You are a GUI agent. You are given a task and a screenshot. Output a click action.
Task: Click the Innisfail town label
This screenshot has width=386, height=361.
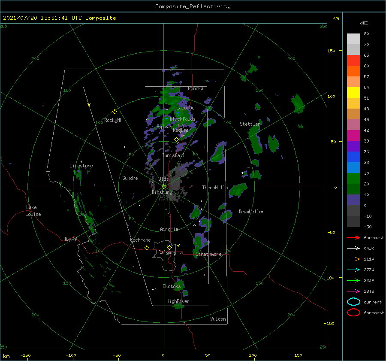(x=173, y=155)
